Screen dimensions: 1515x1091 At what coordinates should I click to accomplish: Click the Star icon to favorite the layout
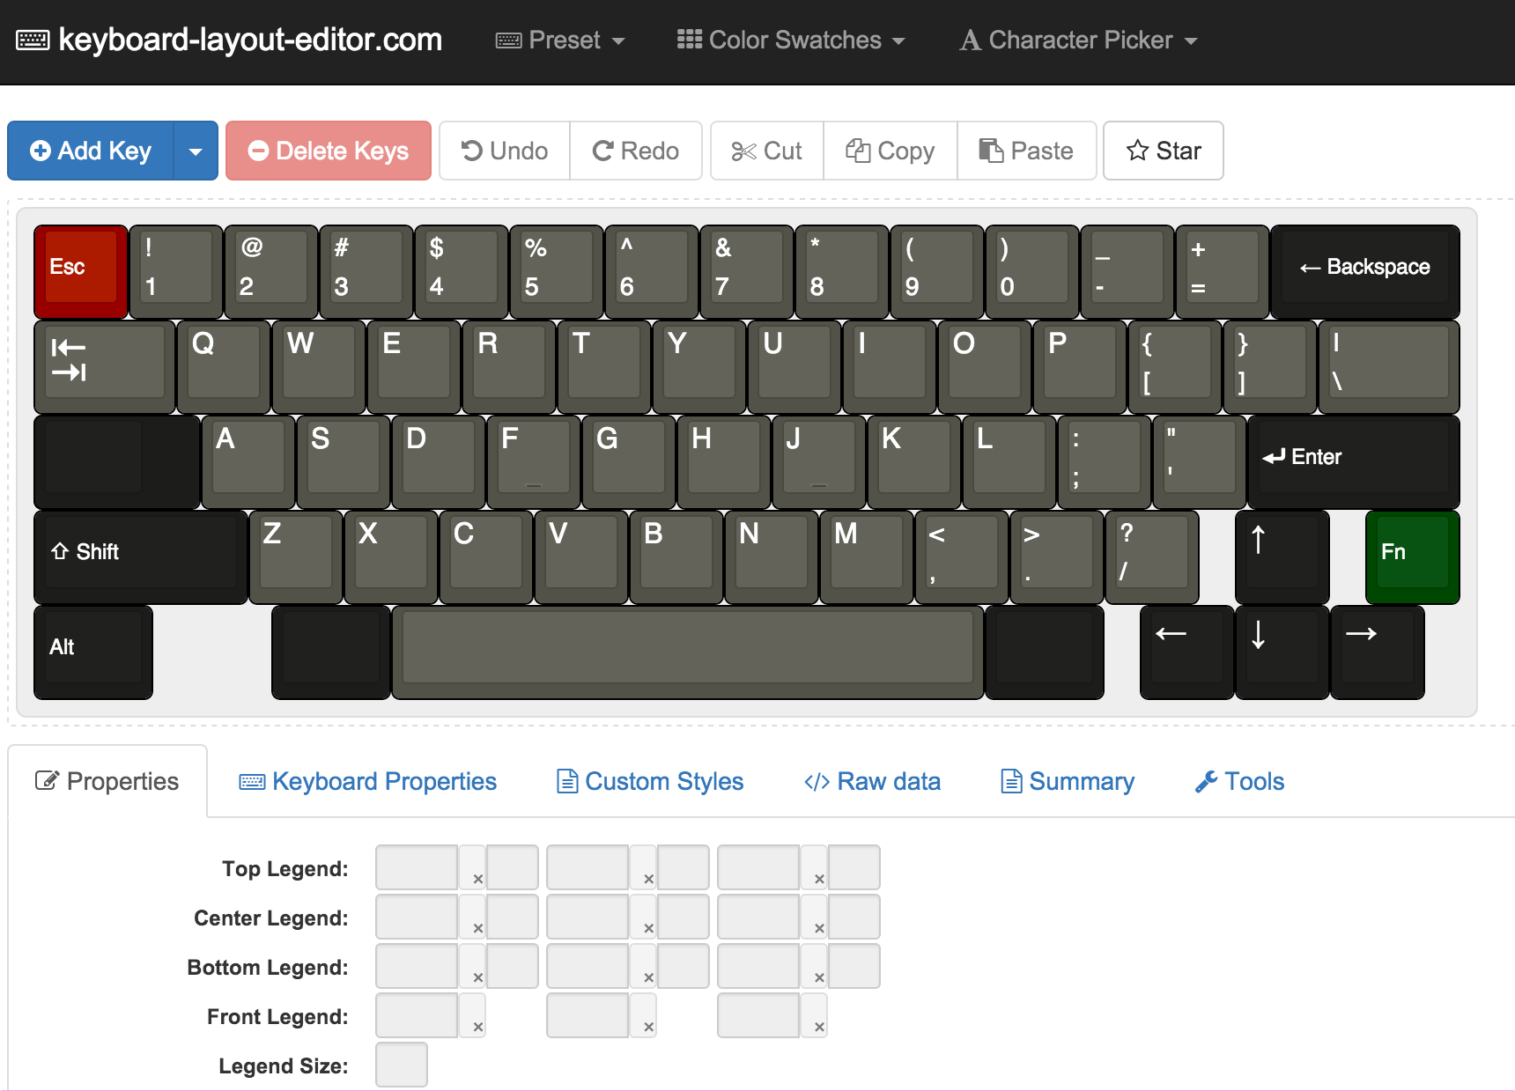click(1138, 151)
